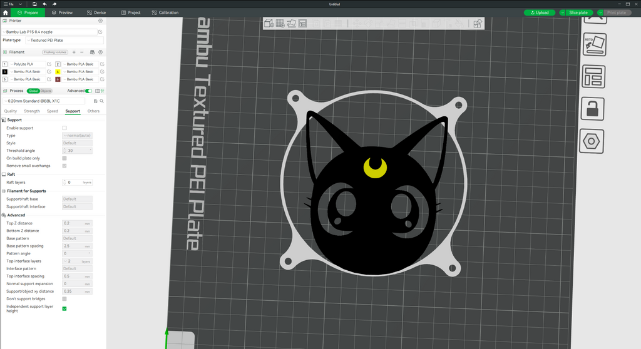Switch to the Project tab

click(x=131, y=13)
